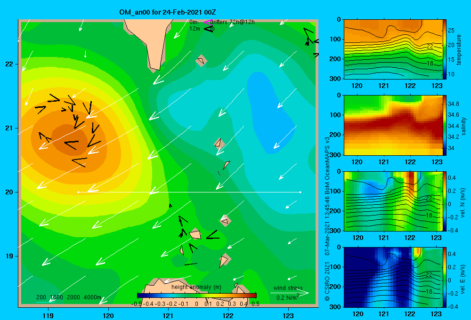
Task: Click the vertical 'salinity' axis label
Action: click(464, 126)
